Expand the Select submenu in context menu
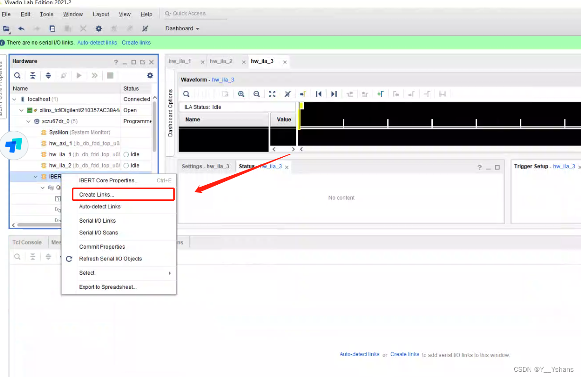The image size is (581, 377). 170,273
